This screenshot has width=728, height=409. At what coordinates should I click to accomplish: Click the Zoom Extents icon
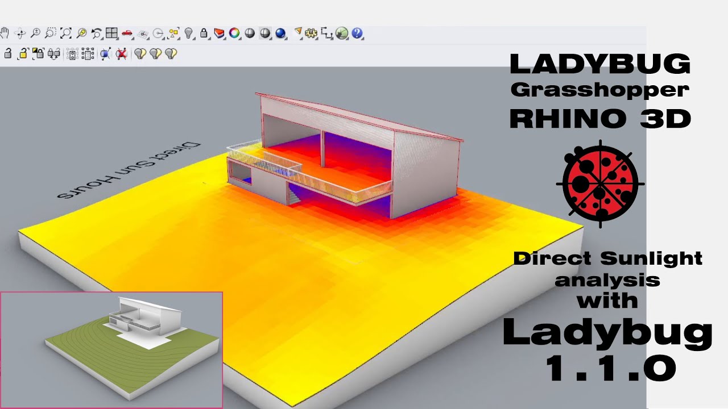(x=66, y=33)
